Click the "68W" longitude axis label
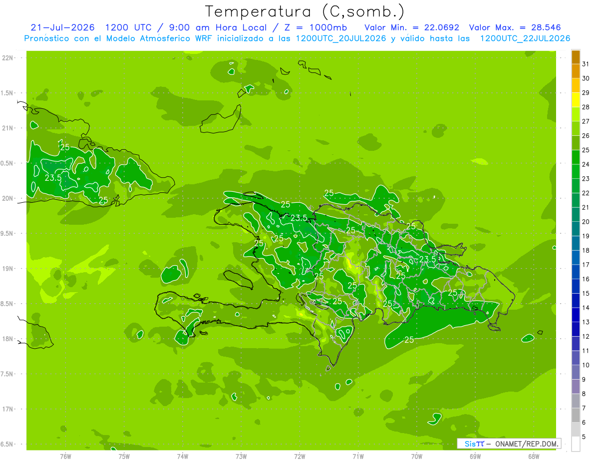This screenshot has width=599, height=463. [x=534, y=456]
